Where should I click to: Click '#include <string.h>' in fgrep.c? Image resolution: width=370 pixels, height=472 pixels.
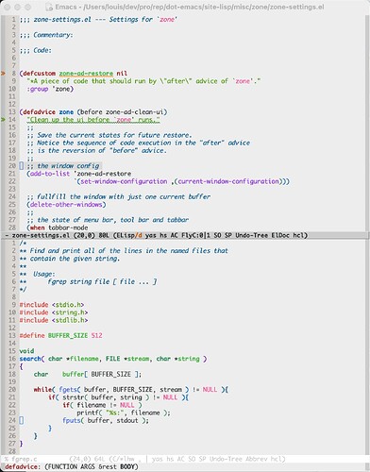[54, 312]
